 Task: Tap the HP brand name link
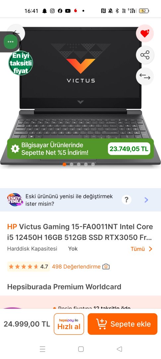click(12, 227)
